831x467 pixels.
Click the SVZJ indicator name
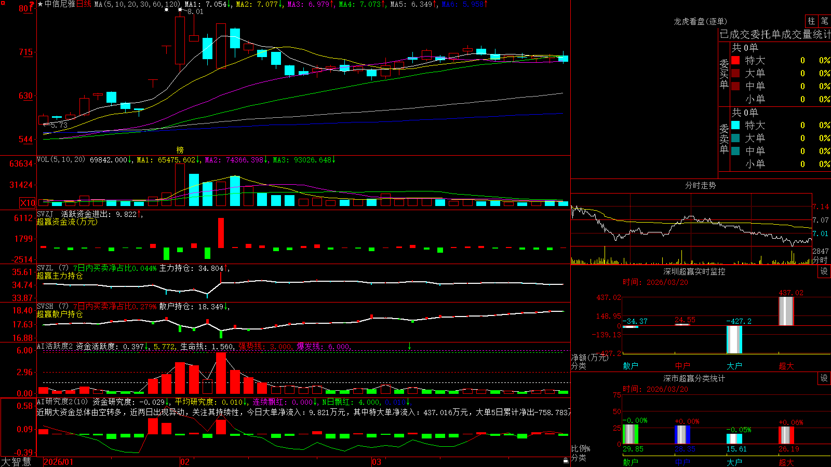coord(45,214)
